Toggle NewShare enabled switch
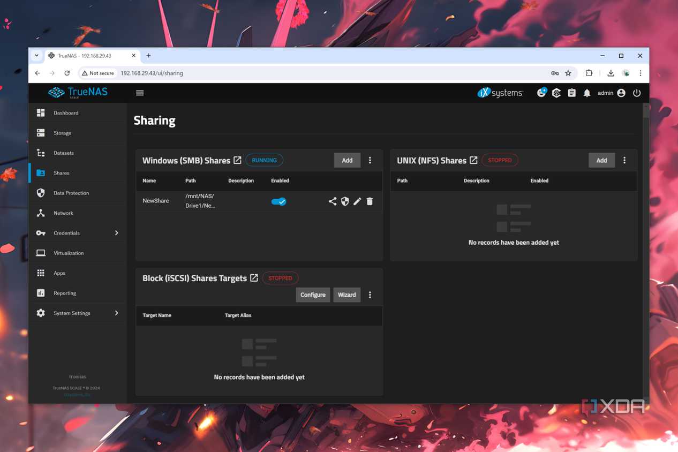This screenshot has width=678, height=452. (278, 201)
